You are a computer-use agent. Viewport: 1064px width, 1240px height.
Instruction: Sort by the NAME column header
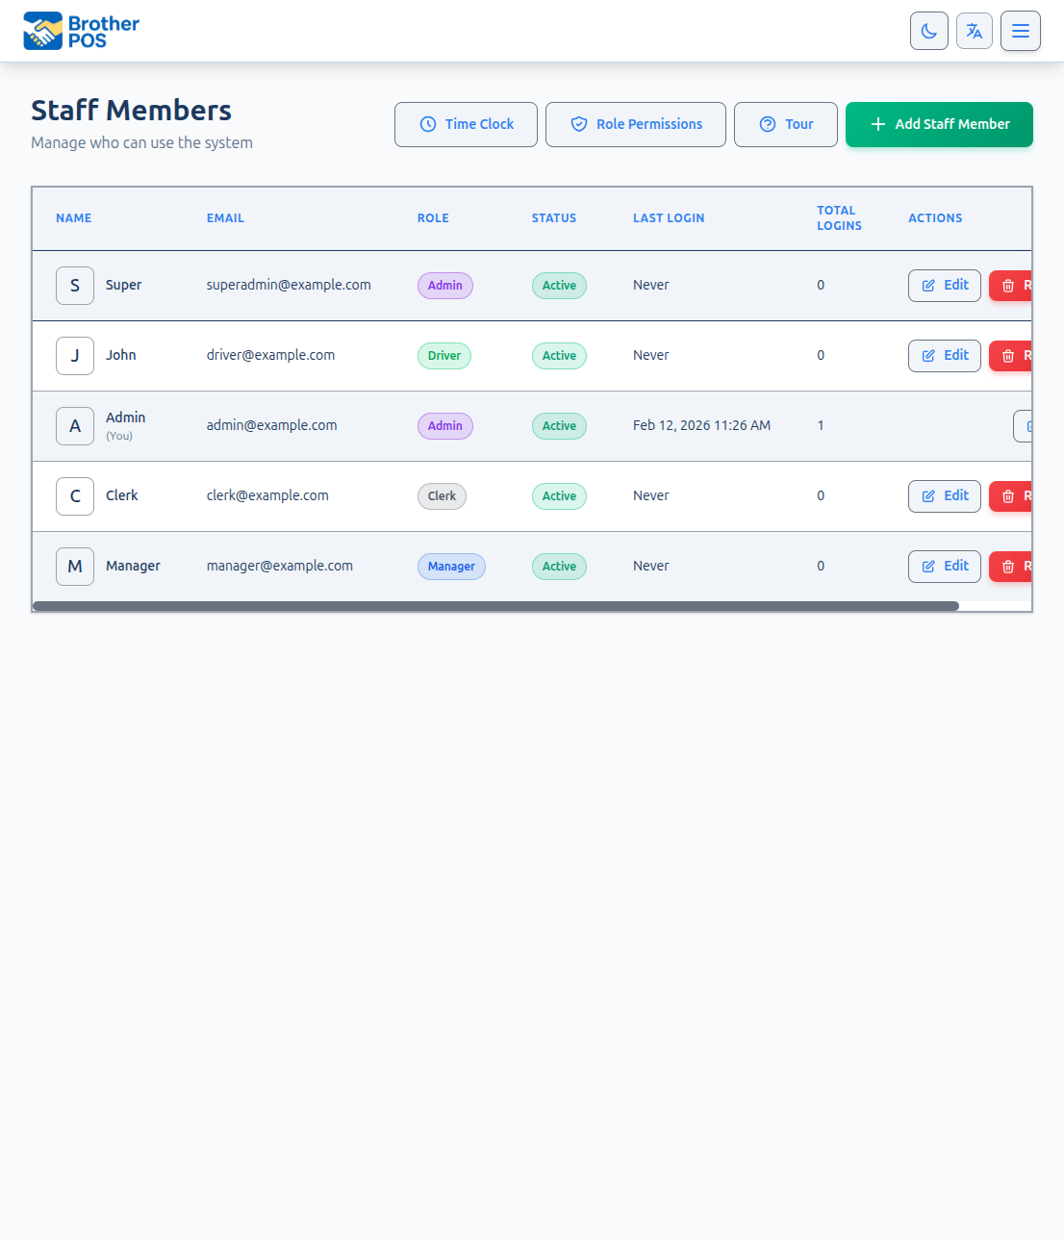74,217
